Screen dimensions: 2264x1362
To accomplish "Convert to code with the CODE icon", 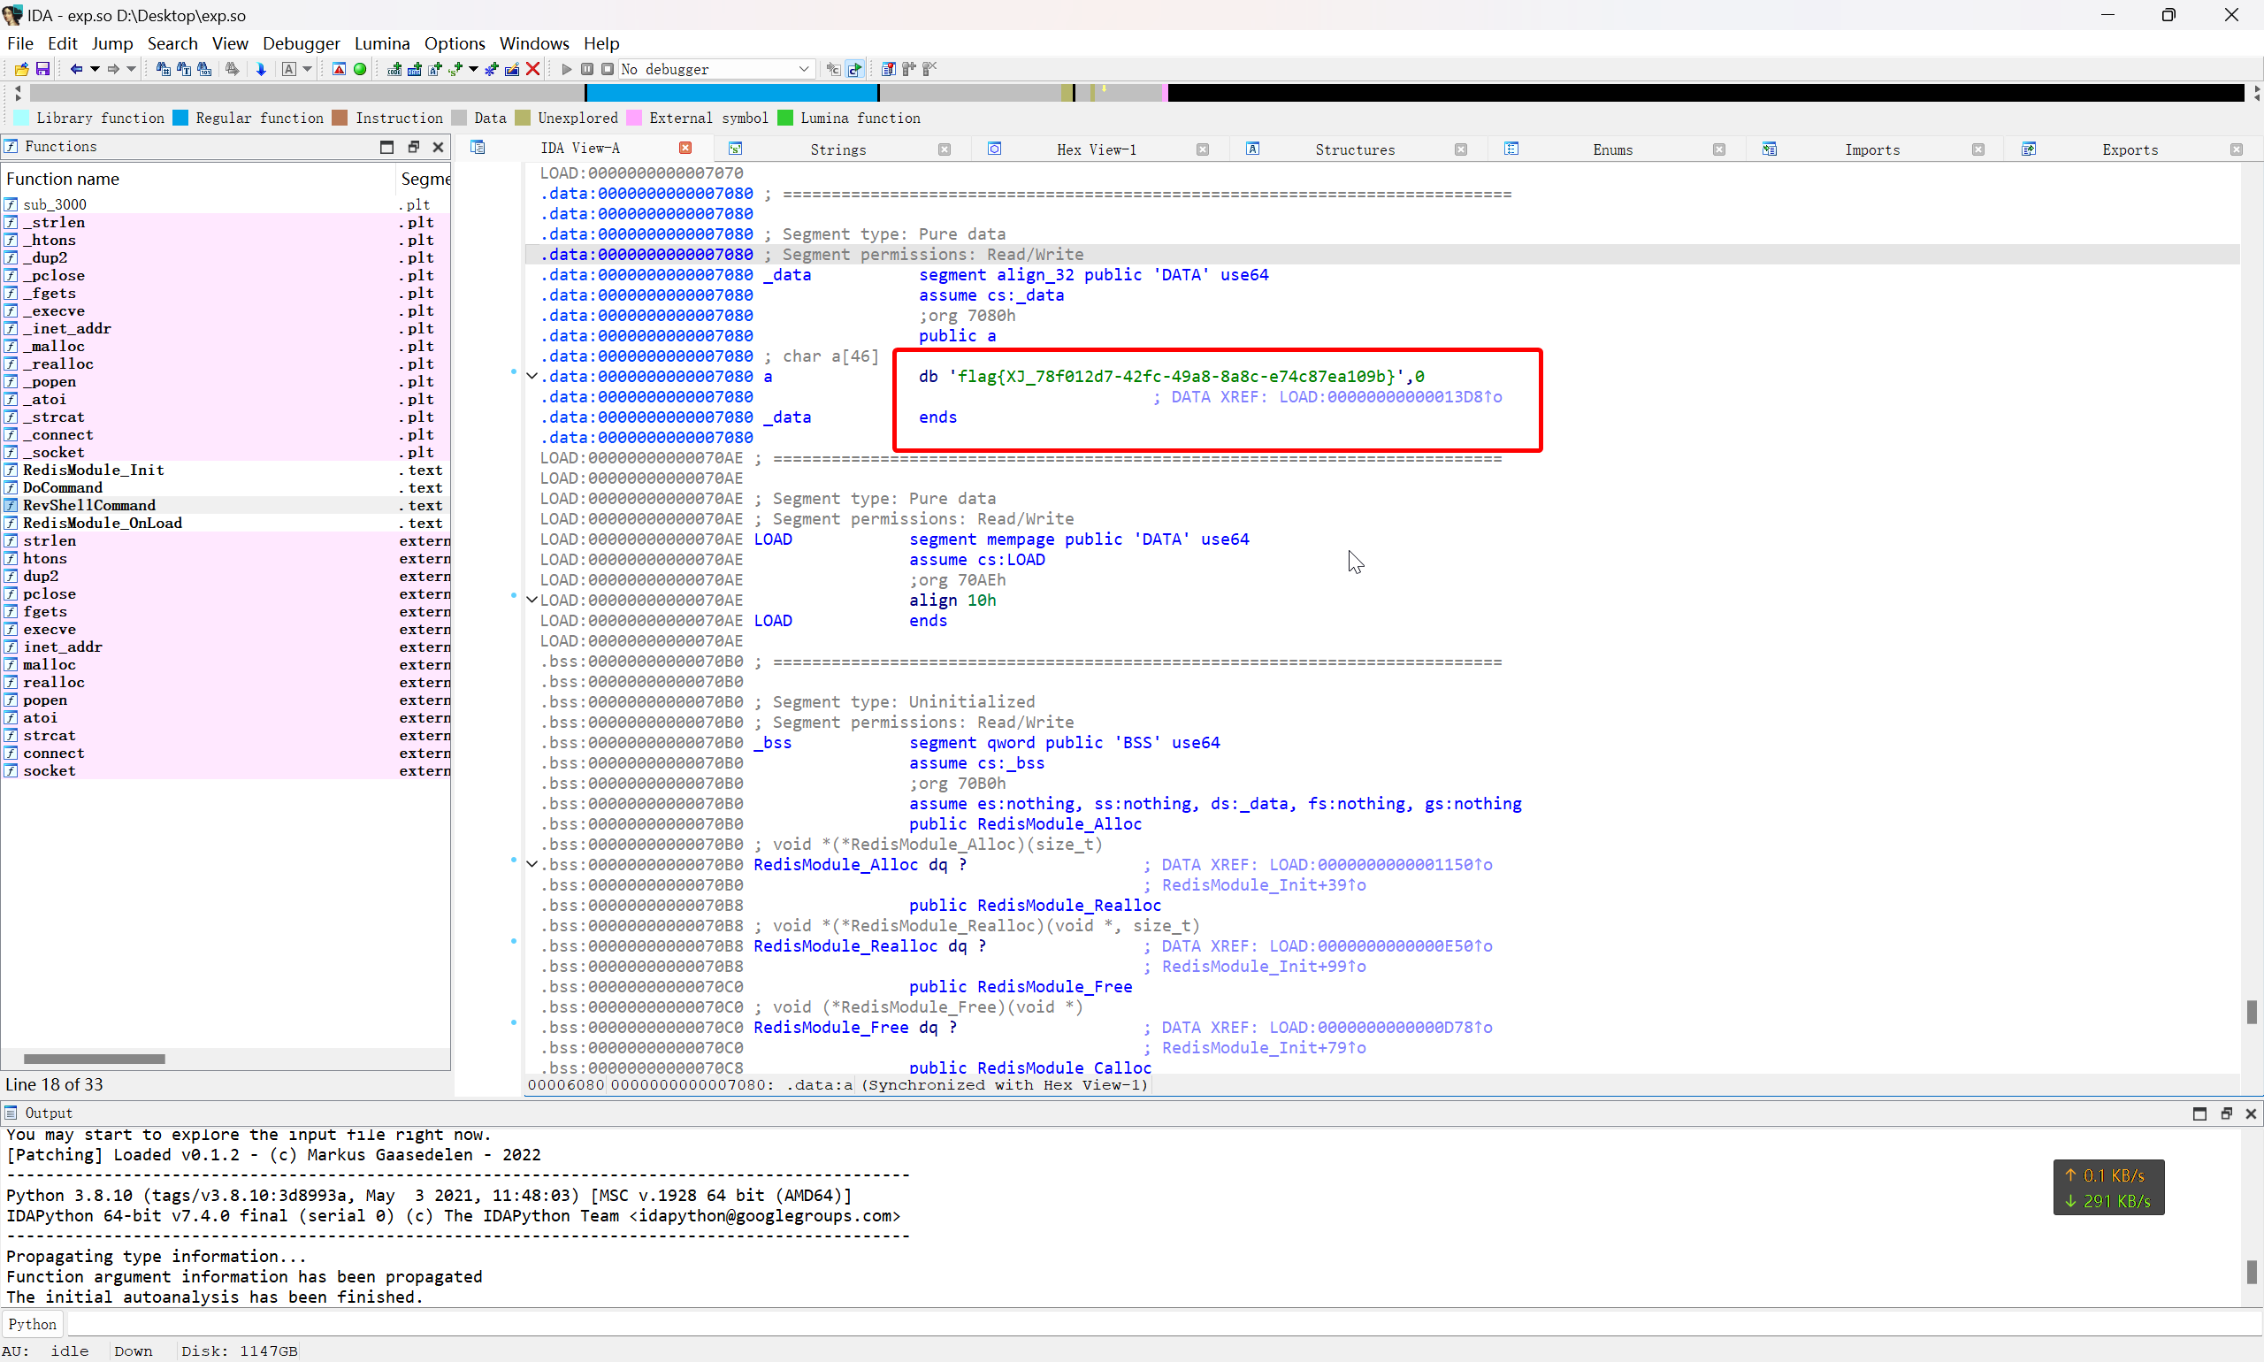I will 394,69.
